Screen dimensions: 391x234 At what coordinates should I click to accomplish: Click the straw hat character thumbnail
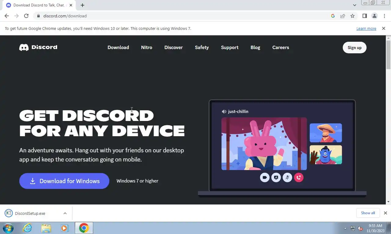[326, 133]
